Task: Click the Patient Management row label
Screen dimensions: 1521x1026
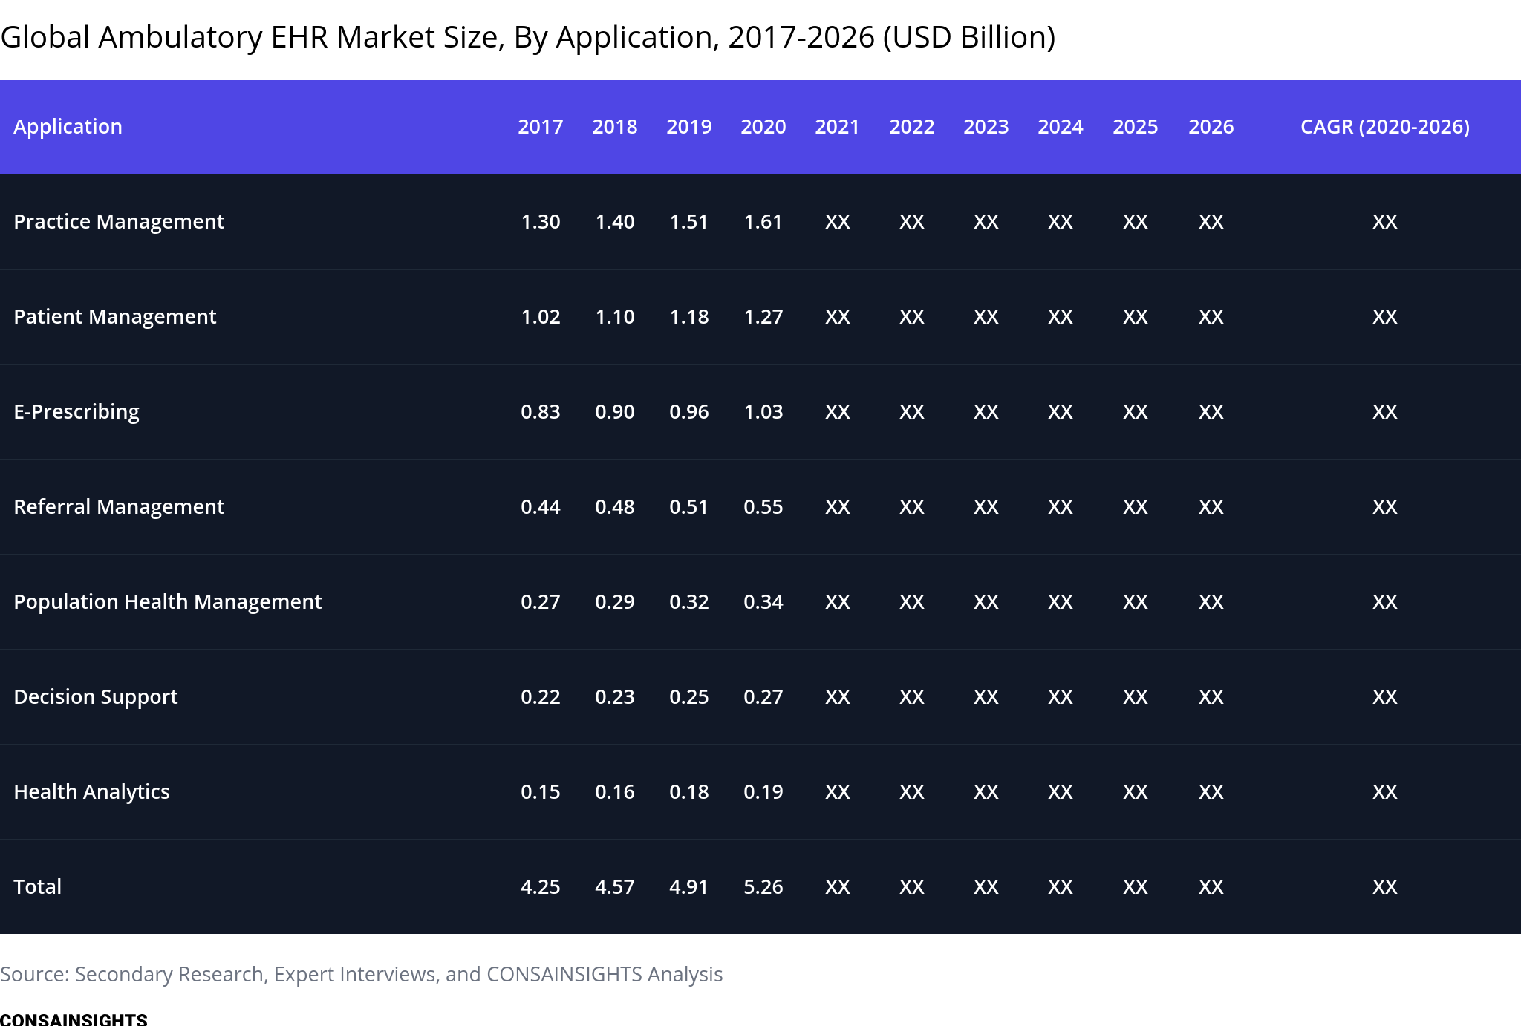Action: [x=115, y=317]
